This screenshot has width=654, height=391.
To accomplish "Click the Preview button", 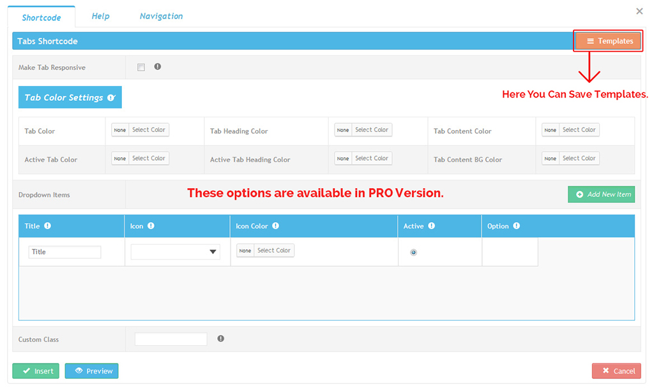I will [92, 371].
